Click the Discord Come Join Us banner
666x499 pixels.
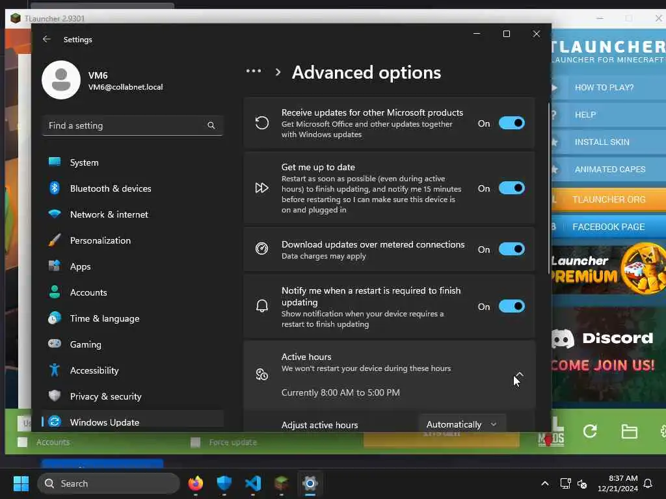click(609, 354)
